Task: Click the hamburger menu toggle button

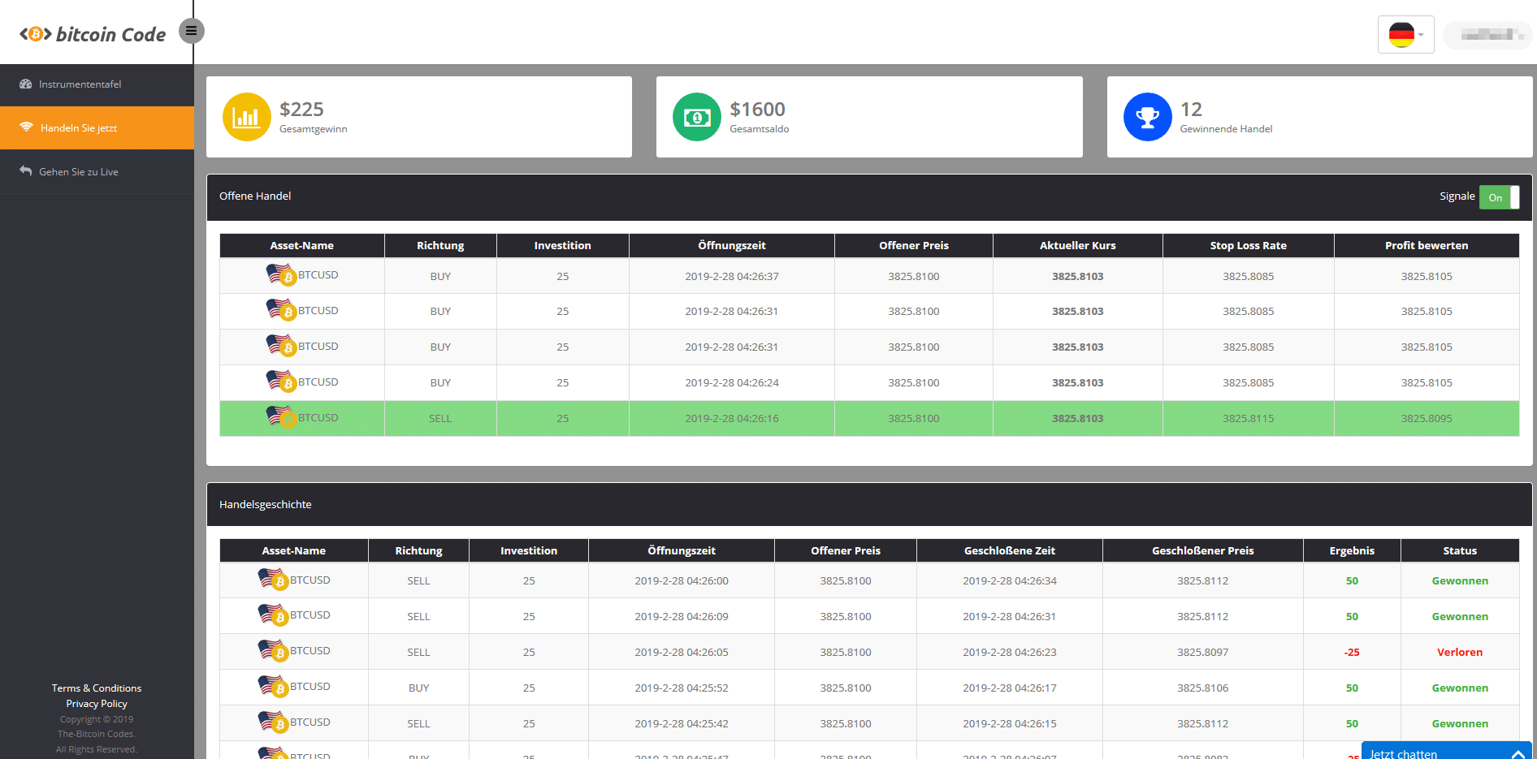Action: tap(191, 31)
